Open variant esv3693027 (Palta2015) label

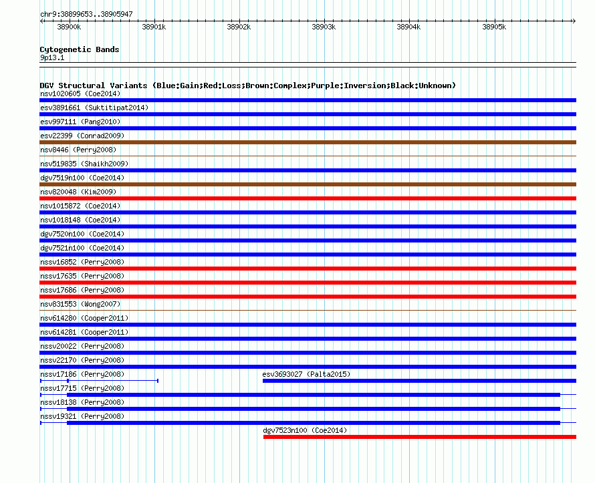point(307,374)
